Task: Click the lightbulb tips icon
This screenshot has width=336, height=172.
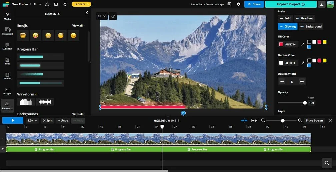Action: coord(65,4)
